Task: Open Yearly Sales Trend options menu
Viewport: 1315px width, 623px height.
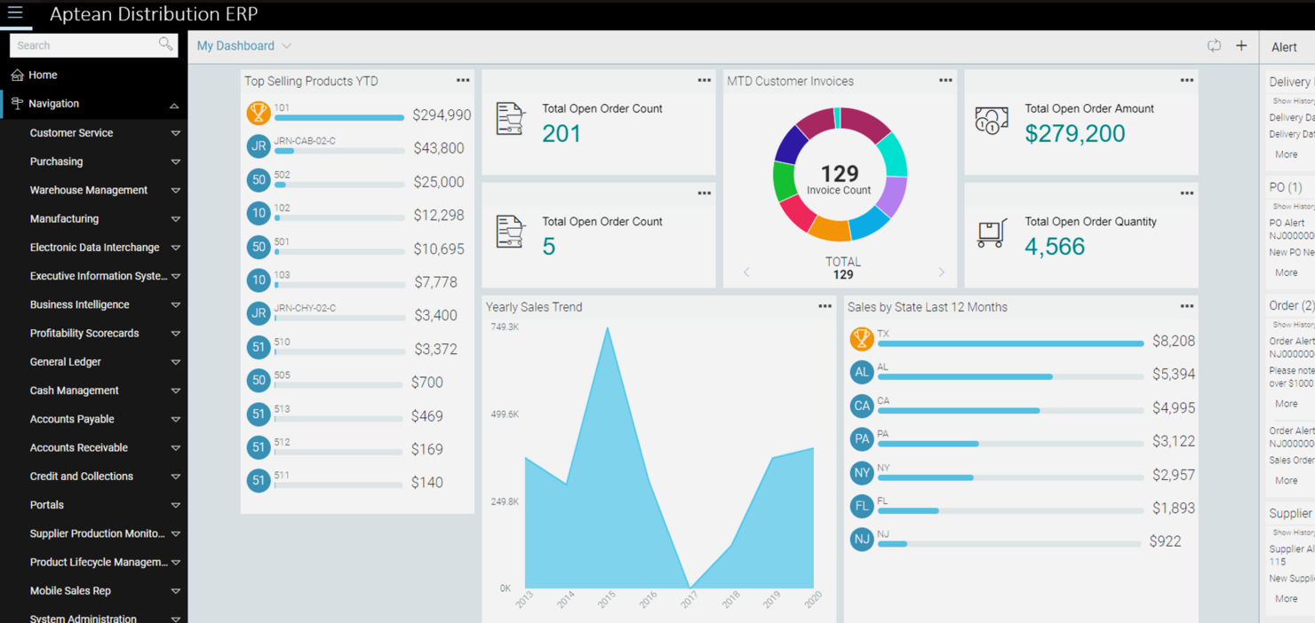Action: coord(825,306)
